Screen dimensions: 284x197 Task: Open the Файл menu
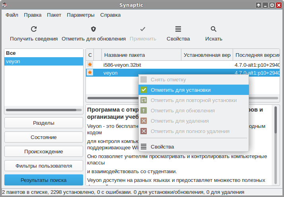point(12,15)
